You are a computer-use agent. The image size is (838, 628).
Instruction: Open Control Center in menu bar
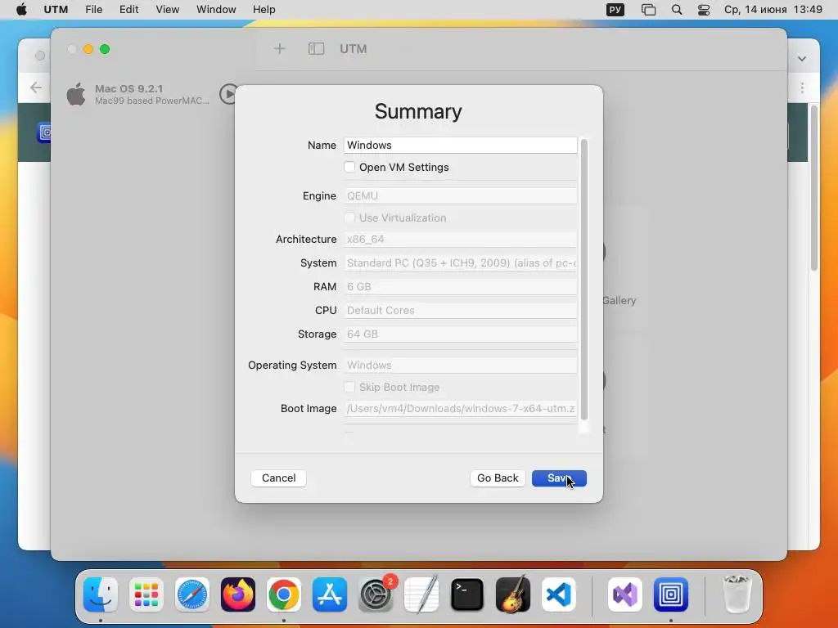[x=704, y=10]
